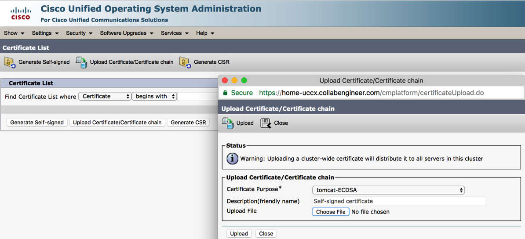Open the Certificate Purpose dropdown
525x239 pixels.
[x=388, y=190]
